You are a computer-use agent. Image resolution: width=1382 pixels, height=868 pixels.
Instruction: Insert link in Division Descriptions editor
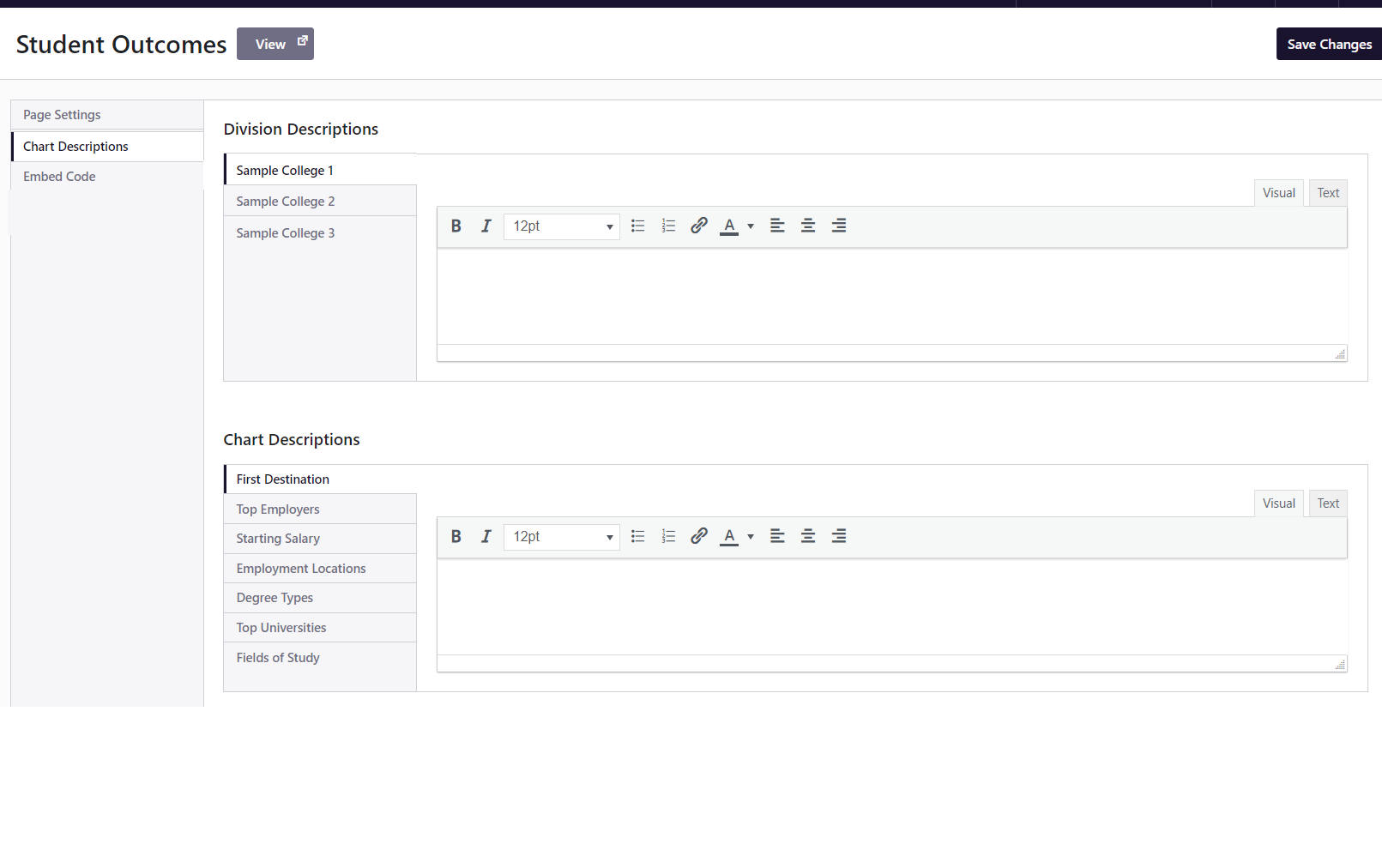point(699,226)
